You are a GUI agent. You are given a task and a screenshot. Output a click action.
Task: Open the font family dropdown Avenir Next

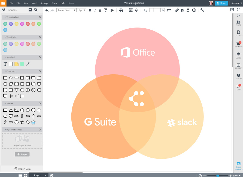pyautogui.click(x=66, y=10)
